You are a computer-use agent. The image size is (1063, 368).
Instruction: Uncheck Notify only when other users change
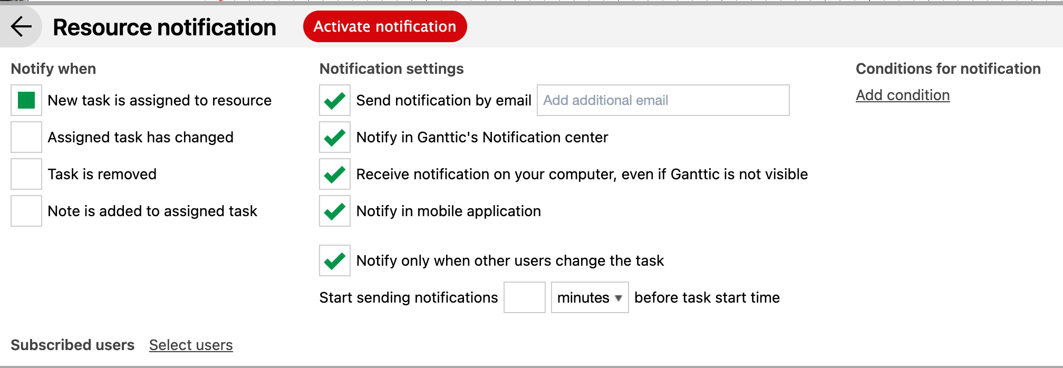[x=335, y=260]
